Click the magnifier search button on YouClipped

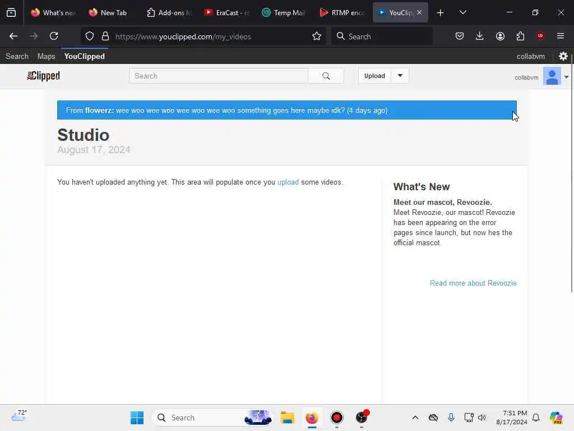pyautogui.click(x=326, y=76)
